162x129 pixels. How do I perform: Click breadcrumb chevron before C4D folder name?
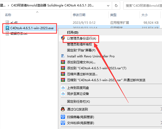[x=8, y=5]
